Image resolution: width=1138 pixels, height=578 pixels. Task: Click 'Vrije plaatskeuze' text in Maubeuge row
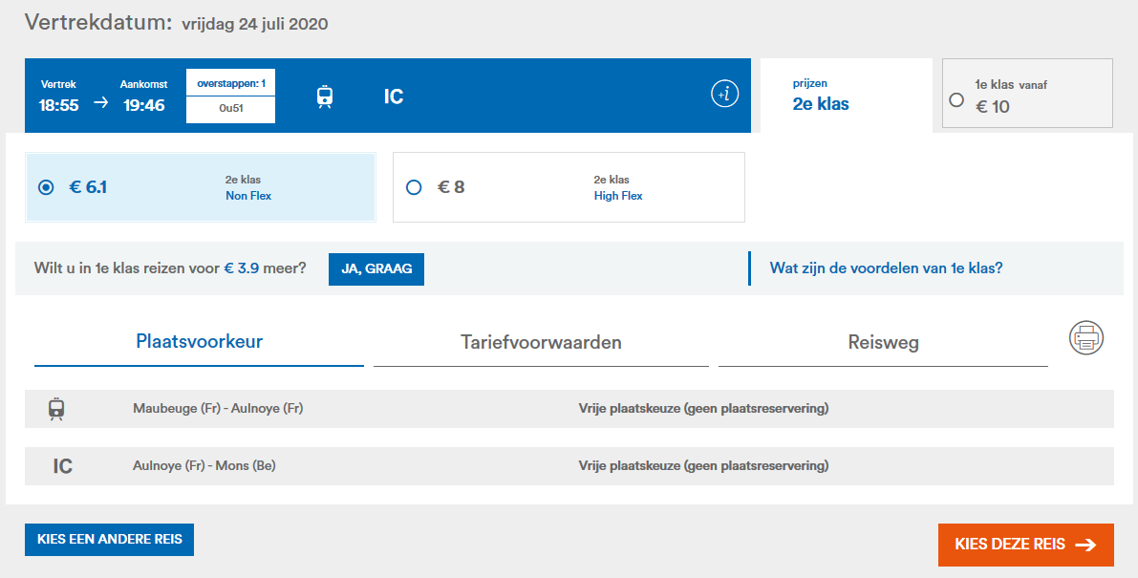703,409
